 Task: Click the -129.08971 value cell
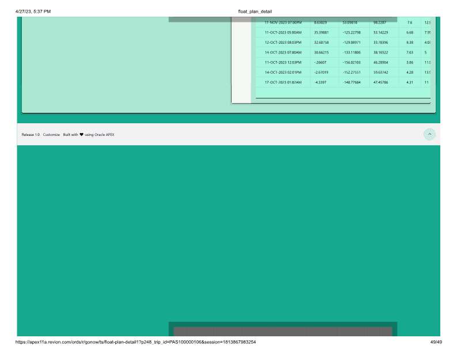352,42
